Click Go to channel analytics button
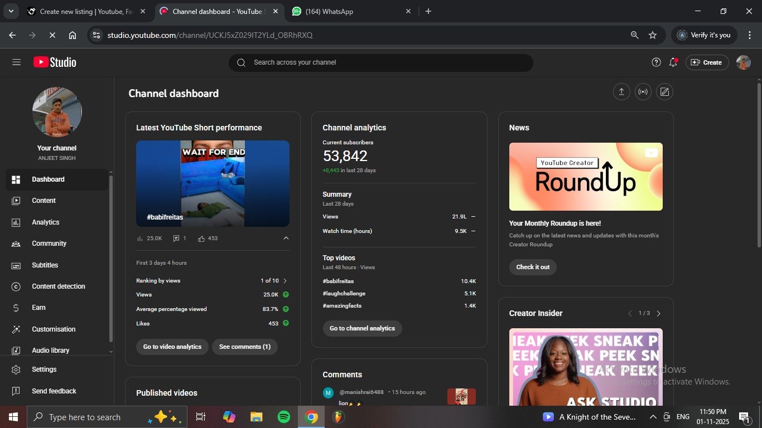This screenshot has height=428, width=762. (x=362, y=328)
